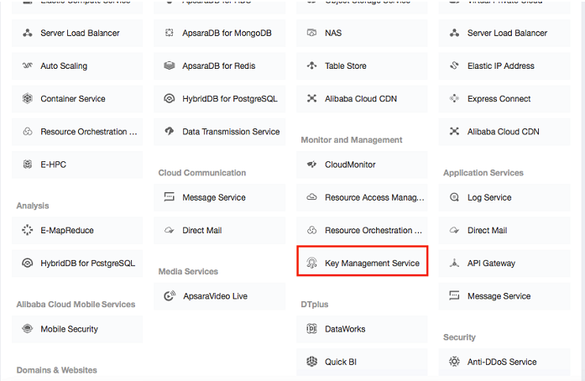Click the Anti-DDoS Service icon

454,363
